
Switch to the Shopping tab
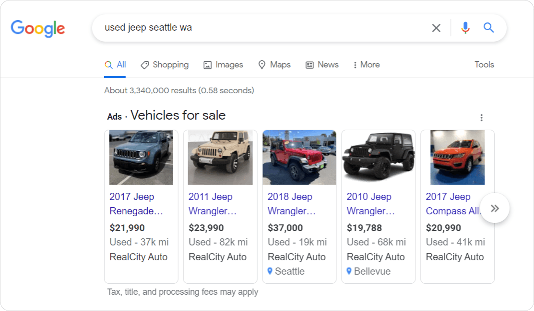[x=165, y=65]
